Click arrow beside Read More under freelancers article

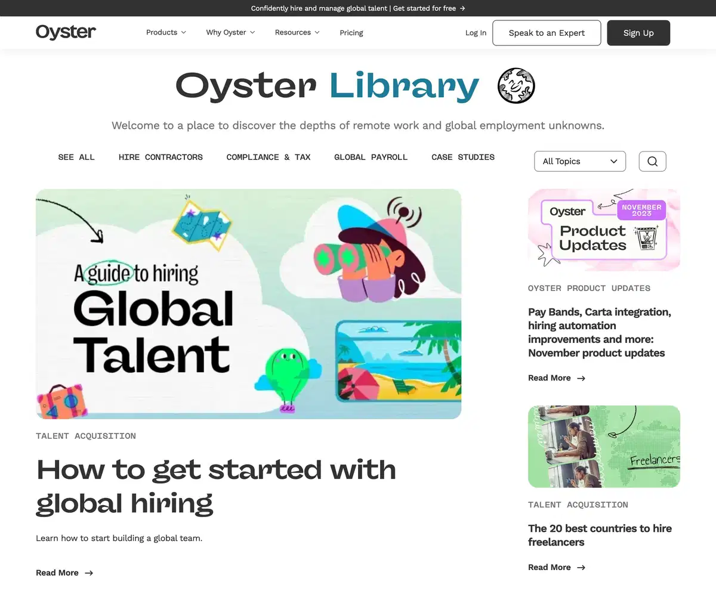581,568
